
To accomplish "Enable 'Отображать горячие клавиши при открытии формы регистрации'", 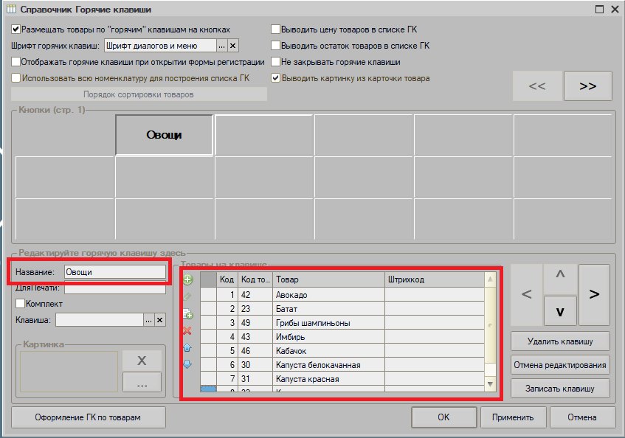I will pyautogui.click(x=16, y=62).
